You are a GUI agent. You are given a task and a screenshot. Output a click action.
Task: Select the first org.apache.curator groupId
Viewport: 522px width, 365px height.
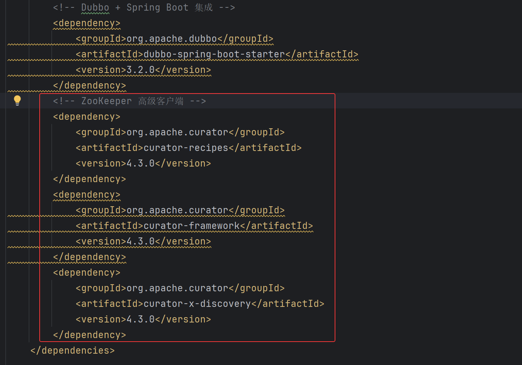click(x=180, y=132)
